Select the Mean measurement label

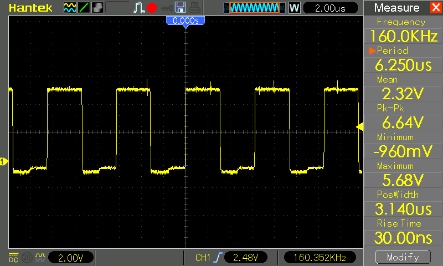coord(387,80)
